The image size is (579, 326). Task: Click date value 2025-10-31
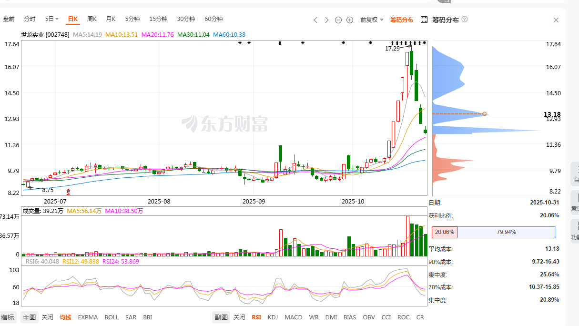[x=545, y=203]
